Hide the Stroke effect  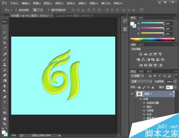coord(144,107)
